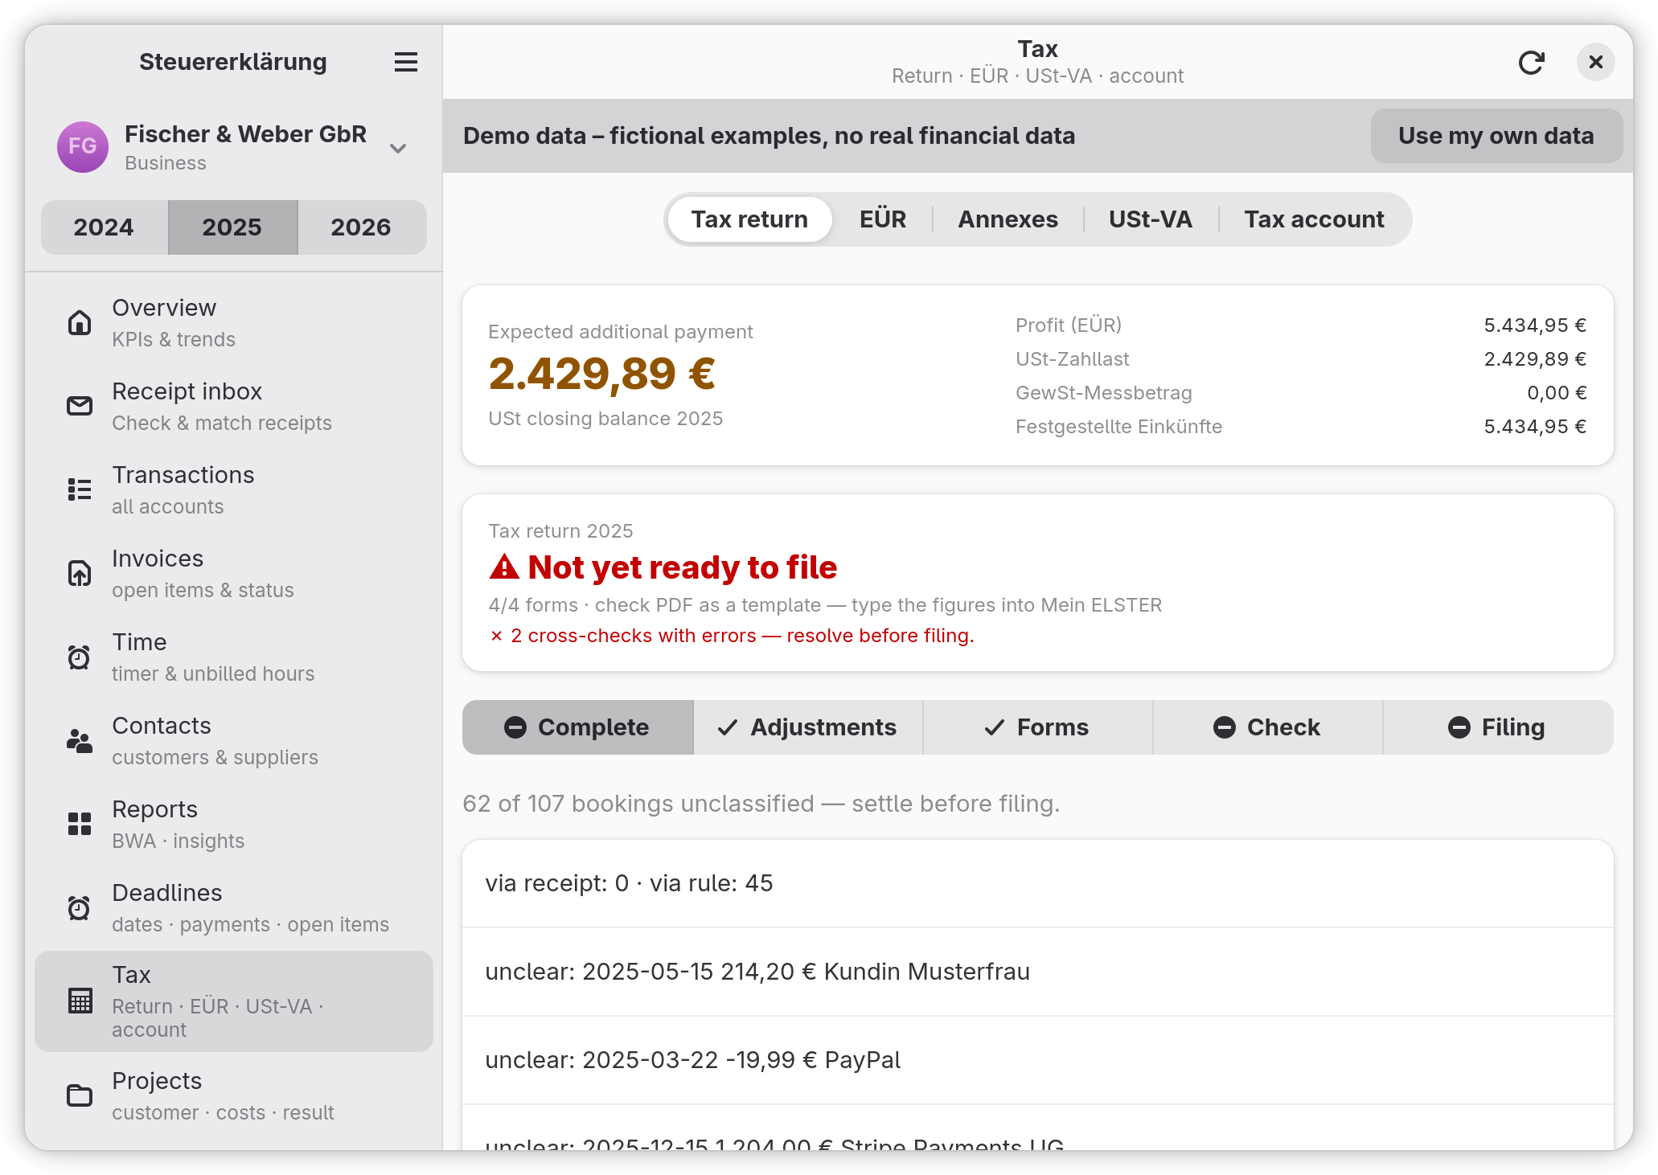Click the Transactions list icon
Viewport: 1658px width, 1175px height.
tap(79, 489)
